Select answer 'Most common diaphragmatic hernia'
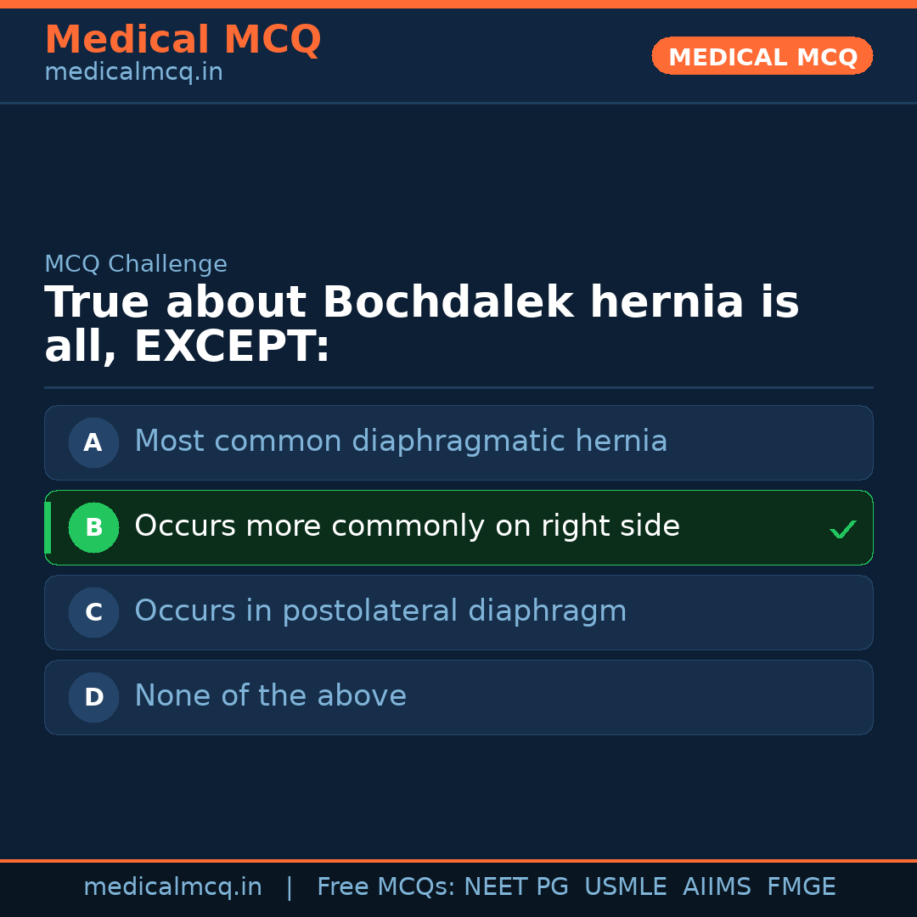 (401, 442)
